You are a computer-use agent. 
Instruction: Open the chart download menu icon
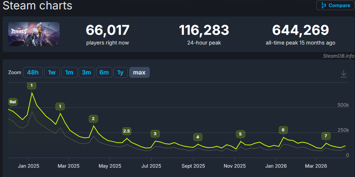pos(344,74)
